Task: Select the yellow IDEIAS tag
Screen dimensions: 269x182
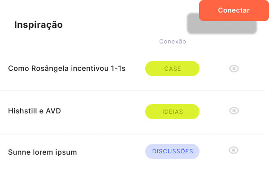Action: (173, 112)
